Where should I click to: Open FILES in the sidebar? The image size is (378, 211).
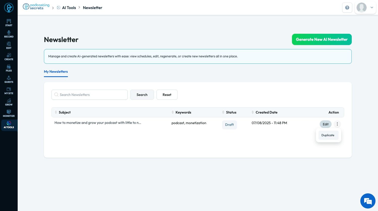click(9, 68)
